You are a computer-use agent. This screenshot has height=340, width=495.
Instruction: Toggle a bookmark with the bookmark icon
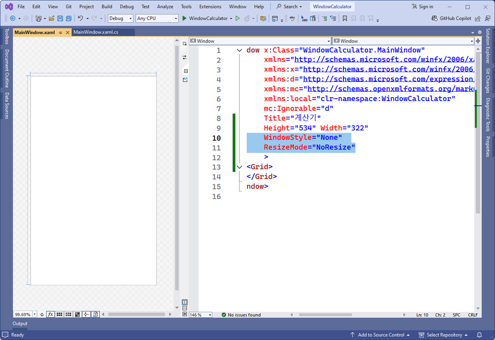click(345, 19)
